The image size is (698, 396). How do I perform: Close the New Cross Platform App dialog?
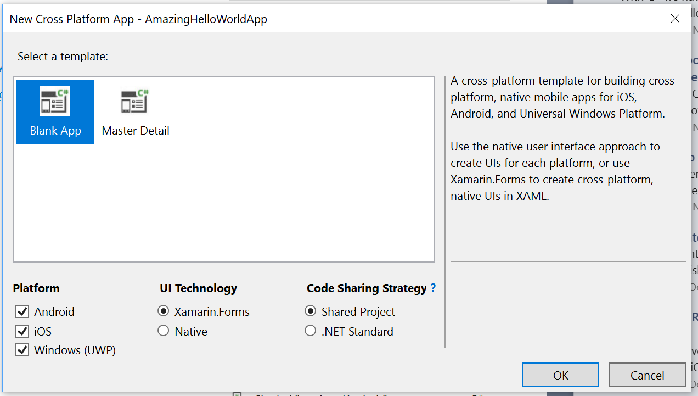point(675,19)
